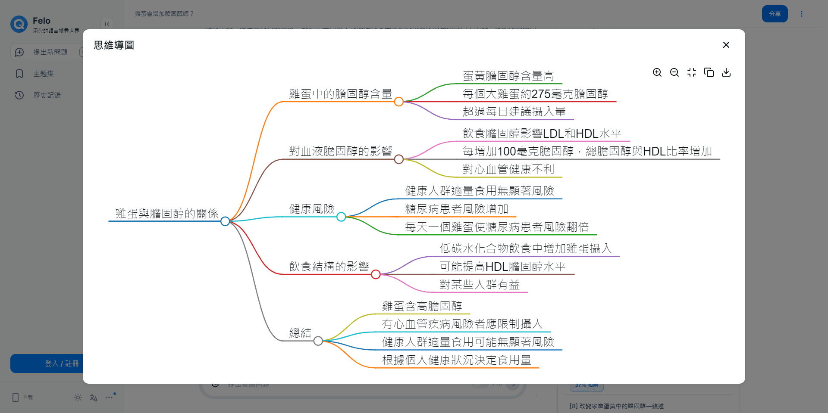Fit the mind map to the view
The height and width of the screenshot is (413, 828).
click(x=692, y=72)
